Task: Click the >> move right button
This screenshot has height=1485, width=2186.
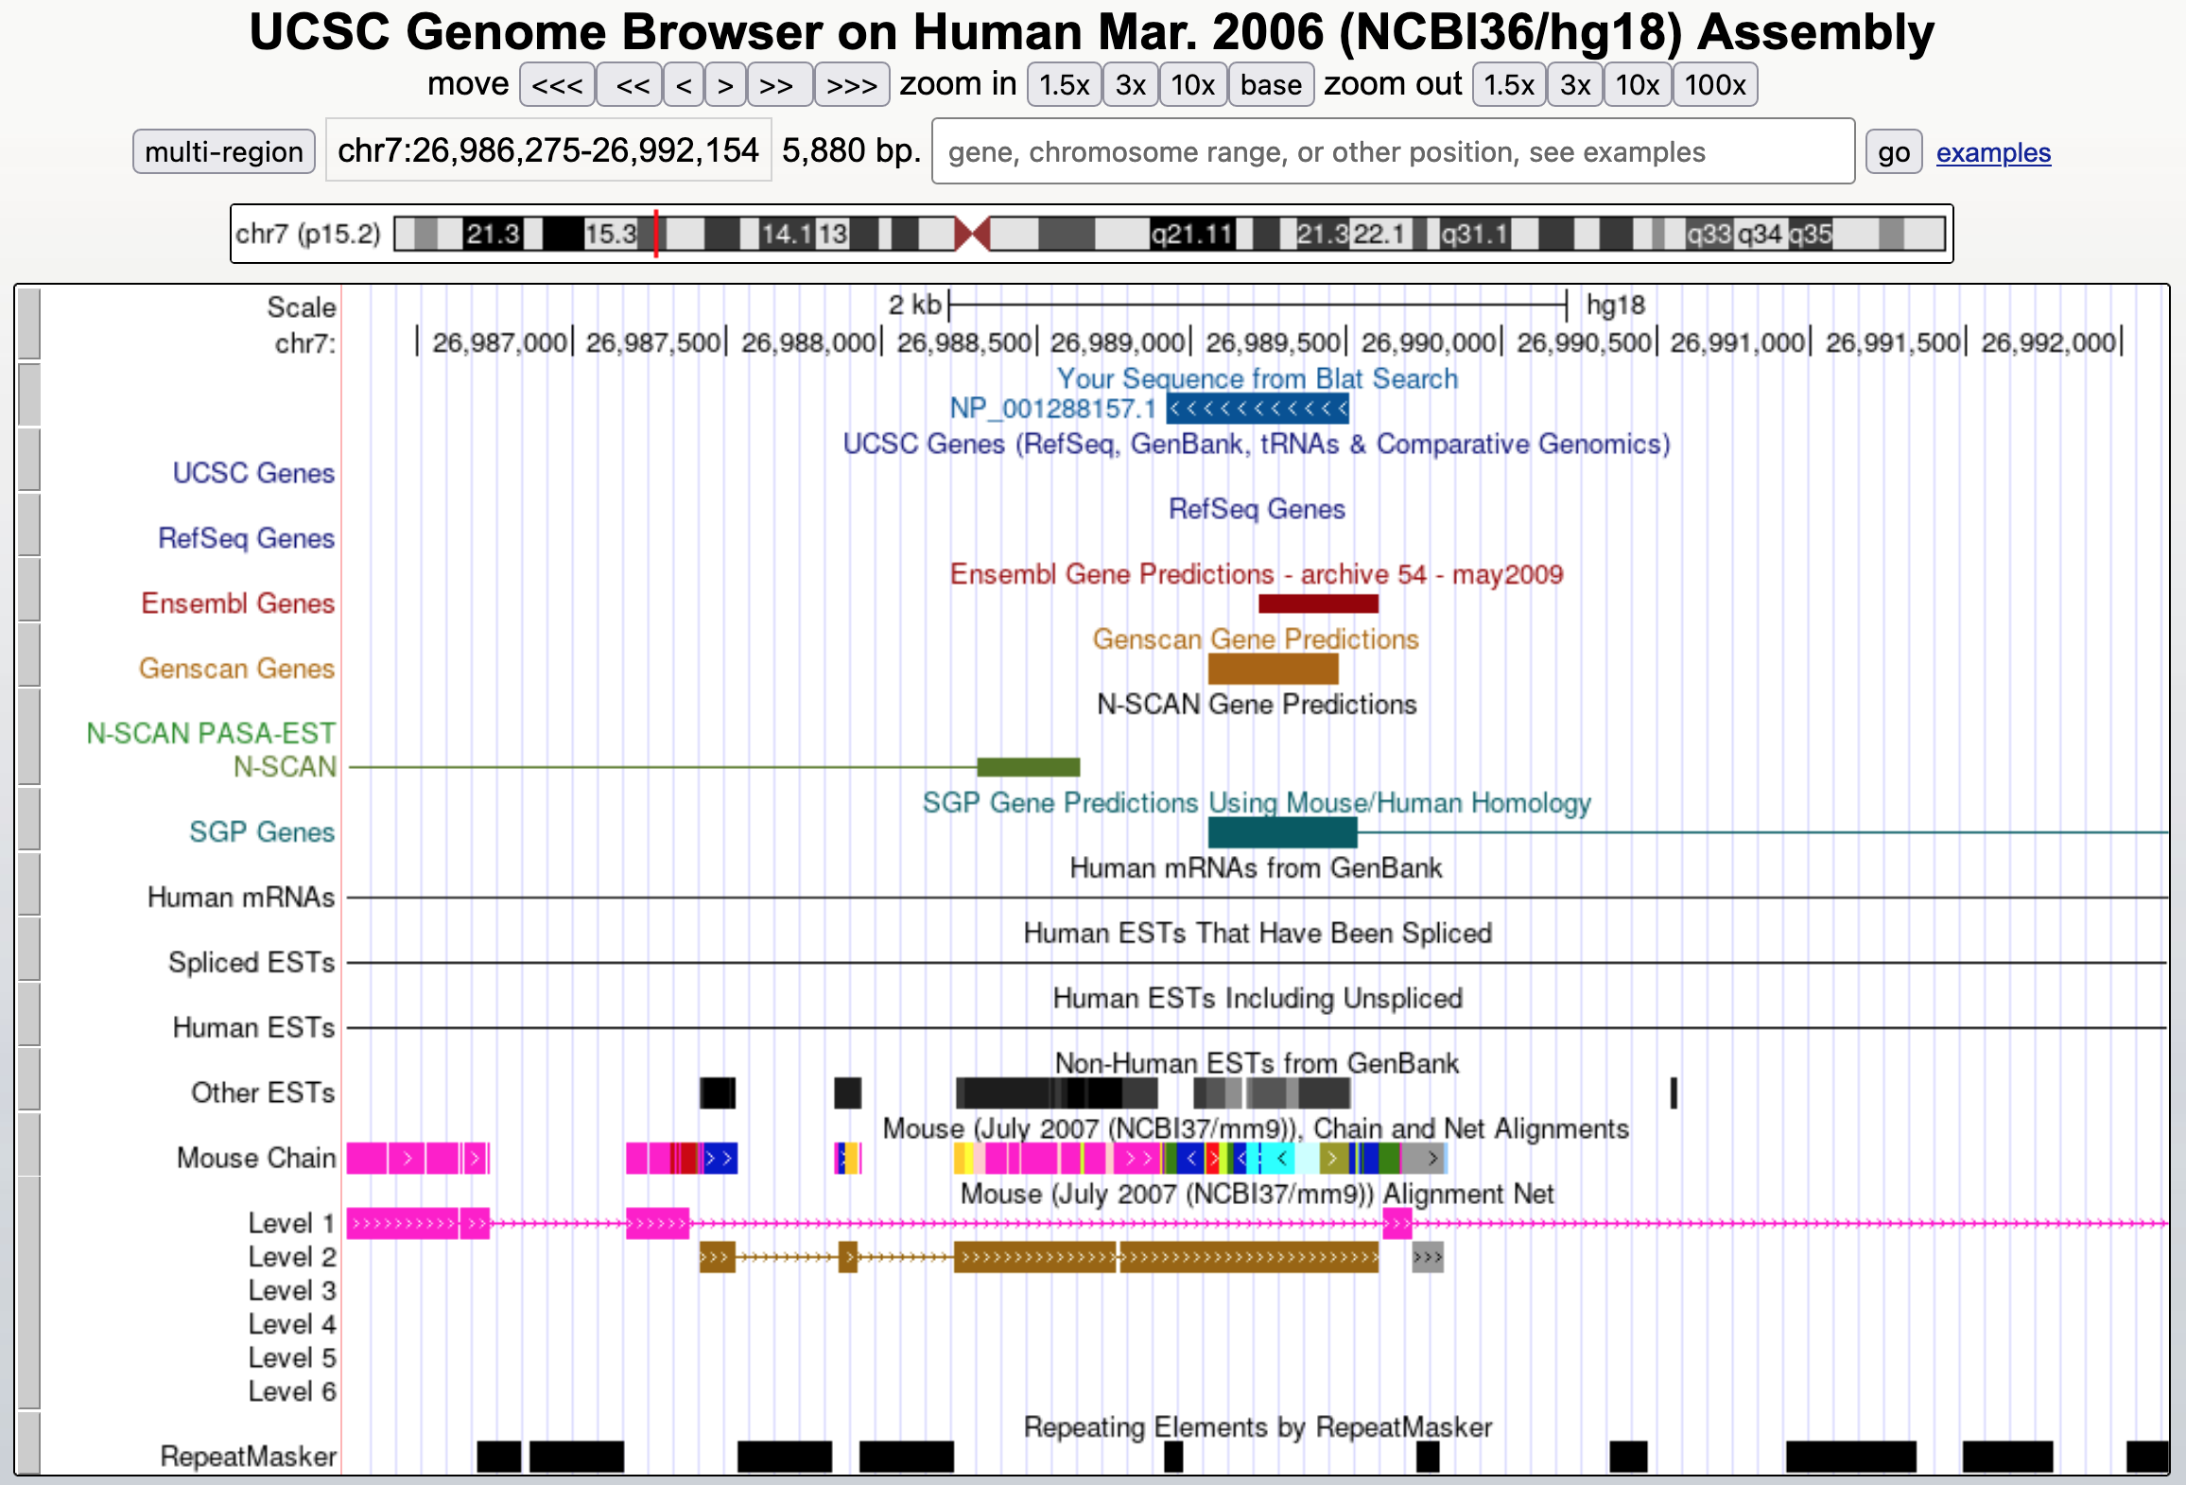Action: [x=779, y=85]
